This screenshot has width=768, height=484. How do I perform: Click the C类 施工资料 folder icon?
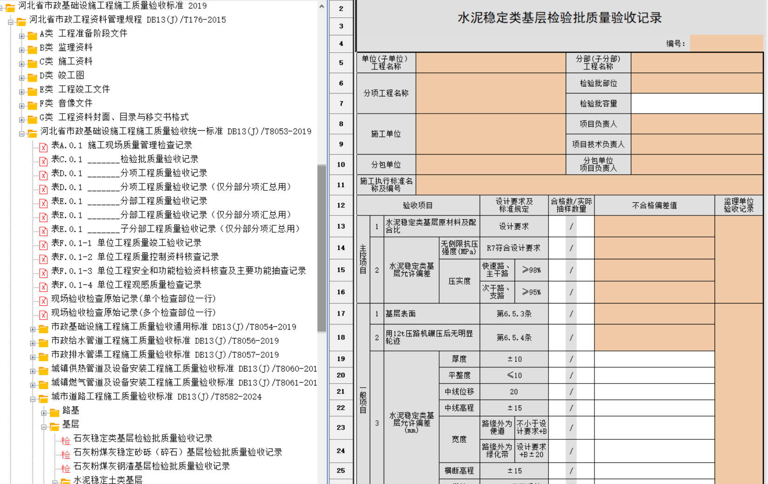coord(32,63)
